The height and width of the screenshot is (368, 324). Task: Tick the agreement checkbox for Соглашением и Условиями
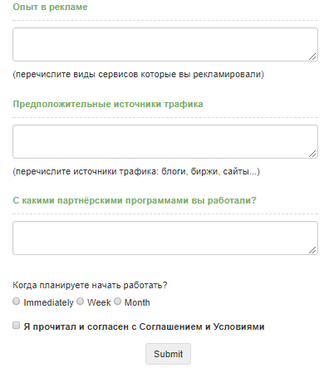[x=17, y=326]
